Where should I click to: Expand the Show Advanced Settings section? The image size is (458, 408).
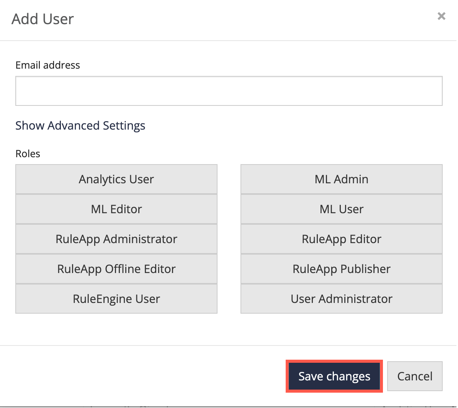pyautogui.click(x=80, y=125)
